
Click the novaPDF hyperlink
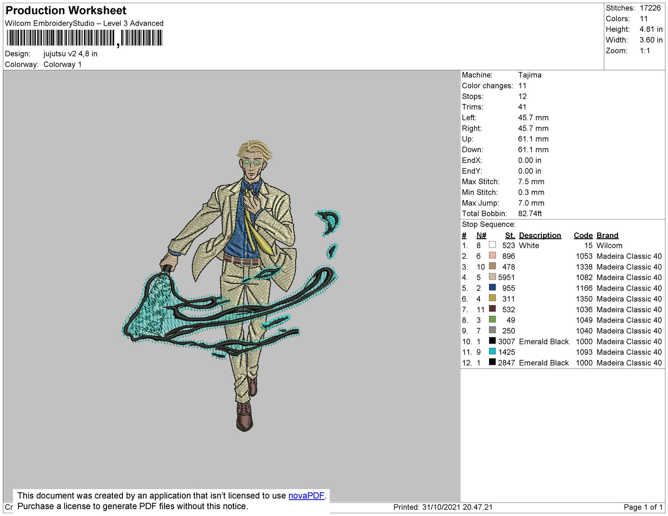point(306,496)
